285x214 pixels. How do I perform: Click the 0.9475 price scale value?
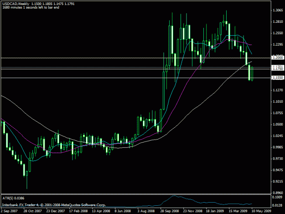click(278, 170)
